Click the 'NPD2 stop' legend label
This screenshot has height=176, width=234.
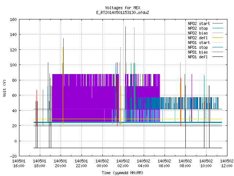point(198,28)
